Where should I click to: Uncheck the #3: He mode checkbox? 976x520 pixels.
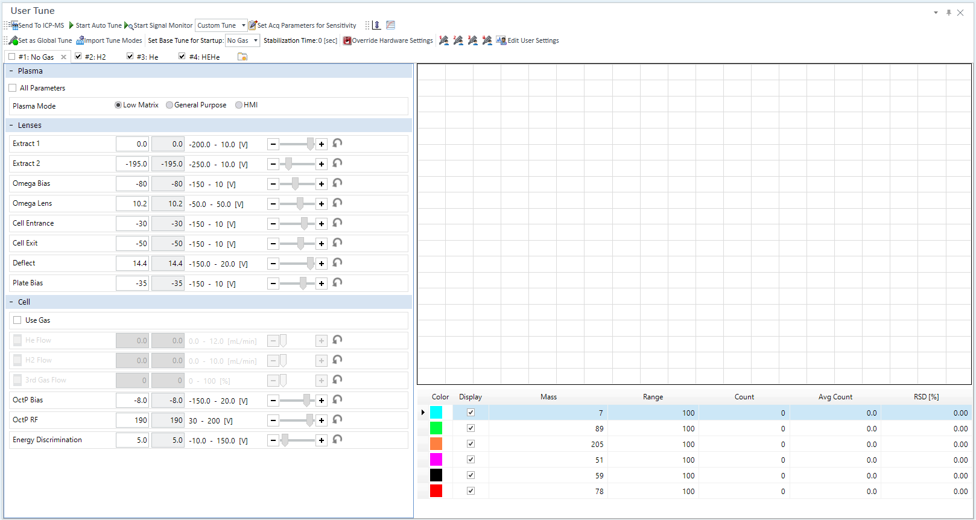click(x=130, y=56)
